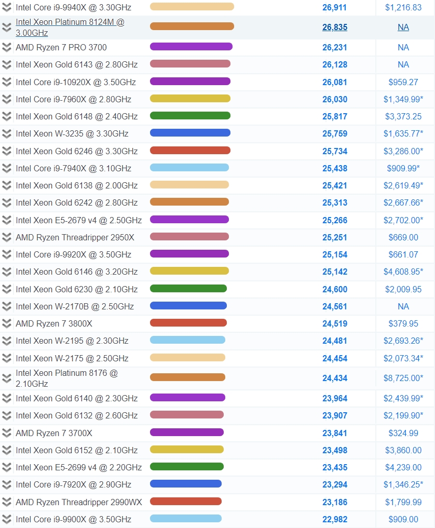
Task: Click the $1,799.99 price link
Action: tap(403, 502)
